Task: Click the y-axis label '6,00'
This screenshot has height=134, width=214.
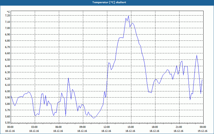Action: [x=8, y=91]
